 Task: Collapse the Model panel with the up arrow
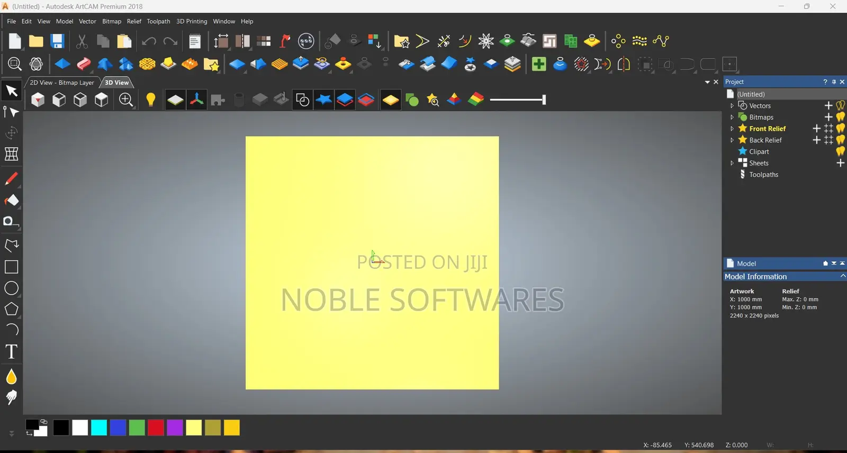tap(842, 263)
